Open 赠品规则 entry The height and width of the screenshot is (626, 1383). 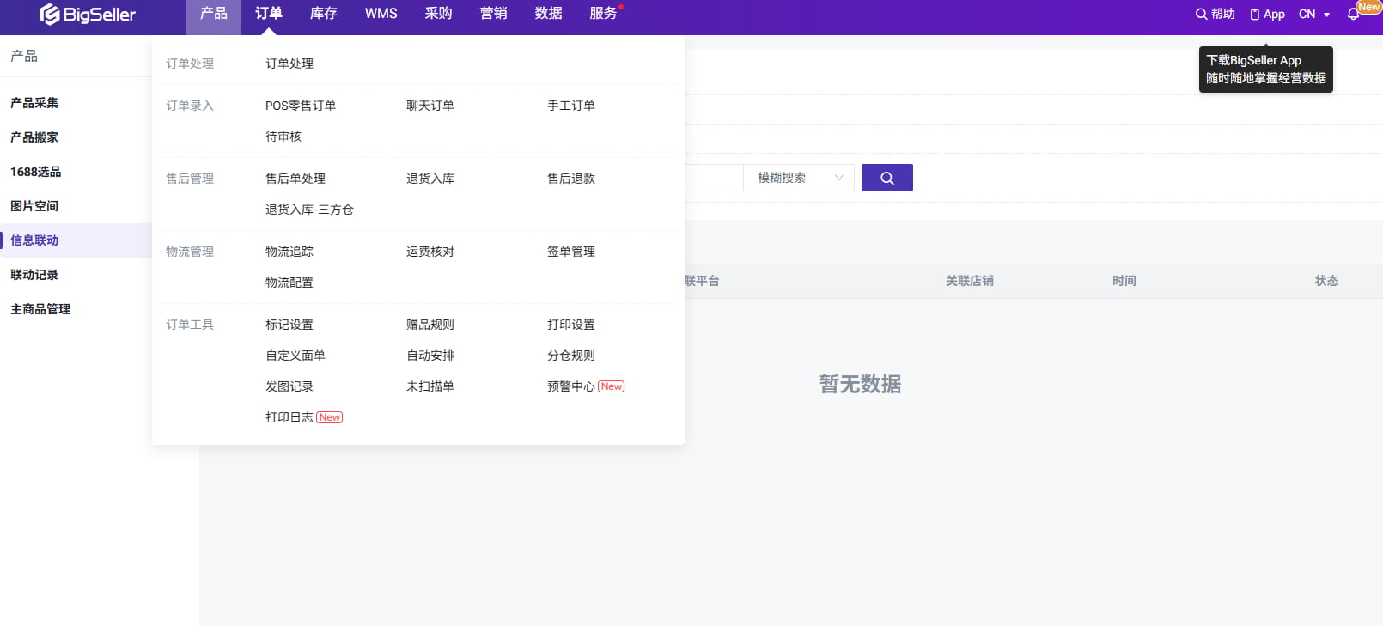pos(430,325)
